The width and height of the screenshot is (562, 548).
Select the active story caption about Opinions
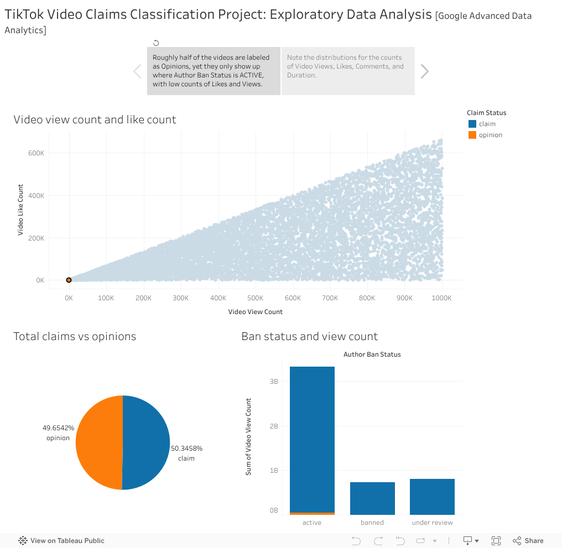[x=214, y=71]
